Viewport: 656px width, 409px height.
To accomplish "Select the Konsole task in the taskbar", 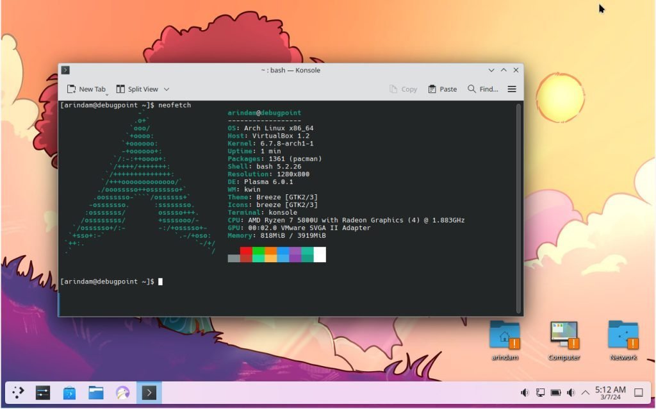I will tap(149, 393).
